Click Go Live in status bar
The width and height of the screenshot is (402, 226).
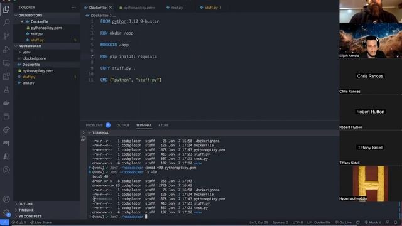tap(344, 222)
